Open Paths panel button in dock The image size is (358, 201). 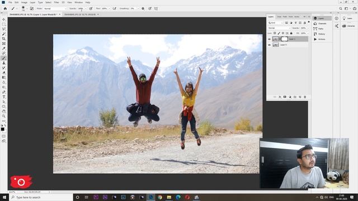tap(322, 28)
